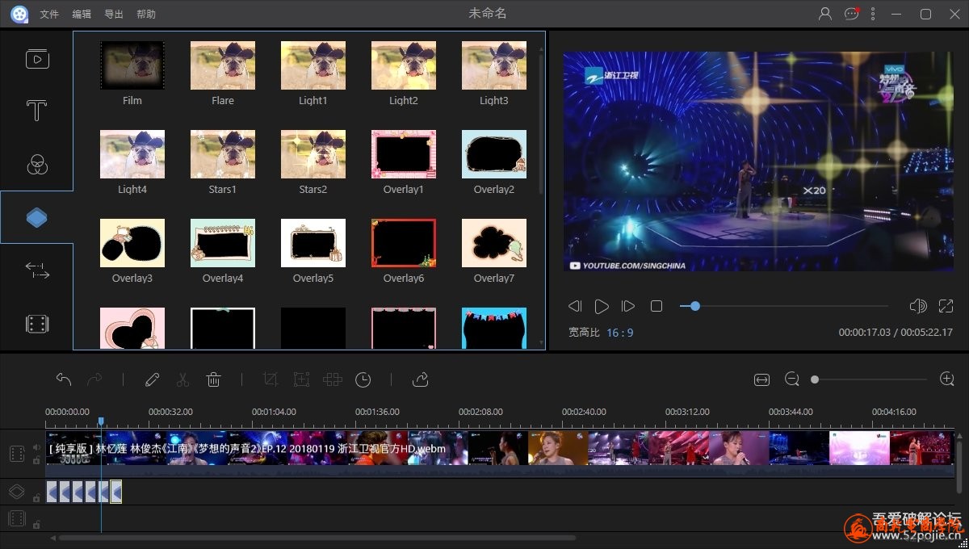Play the preview video
This screenshot has height=549, width=969.
[x=602, y=306]
